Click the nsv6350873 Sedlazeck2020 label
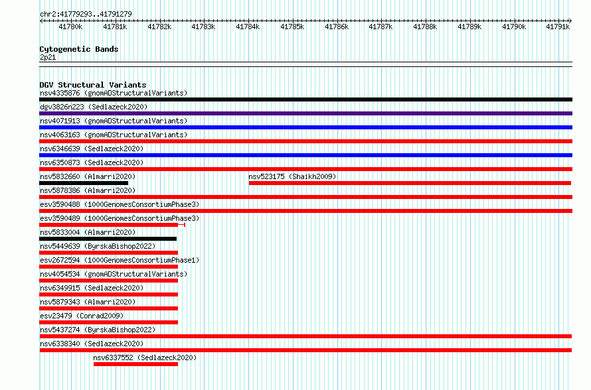The image size is (591, 390). click(x=92, y=162)
